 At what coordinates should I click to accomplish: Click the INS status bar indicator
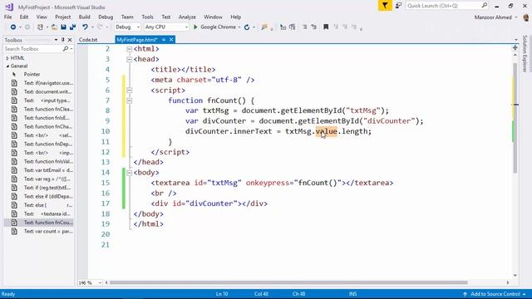tap(352, 294)
